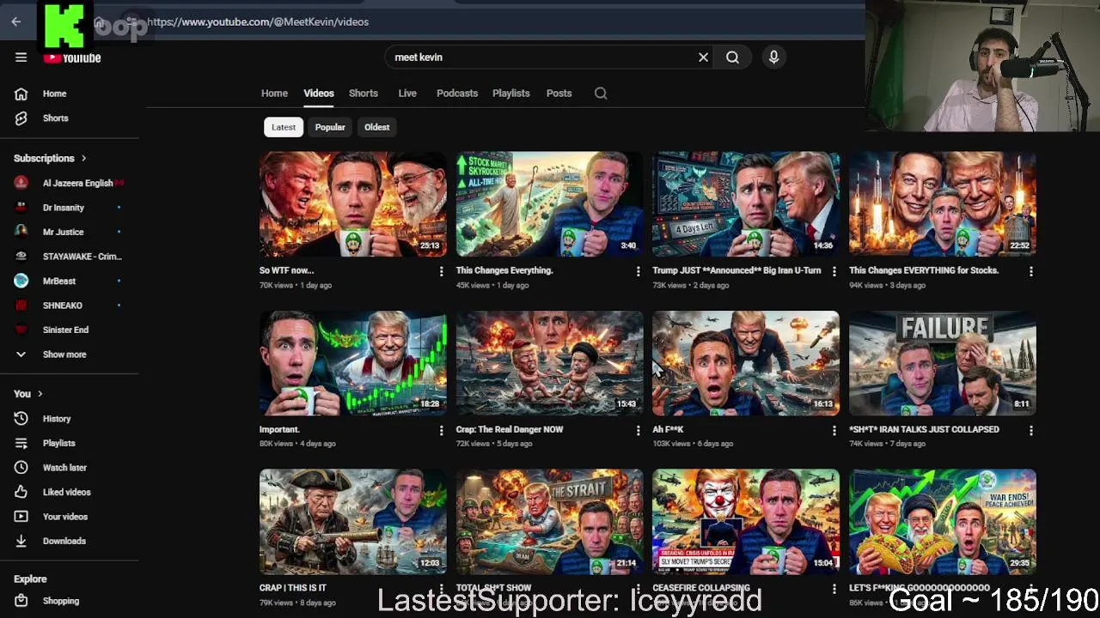The image size is (1100, 618).
Task: Open options for 'This Changes EVERYTHING for Stocks.'
Action: [x=1030, y=271]
